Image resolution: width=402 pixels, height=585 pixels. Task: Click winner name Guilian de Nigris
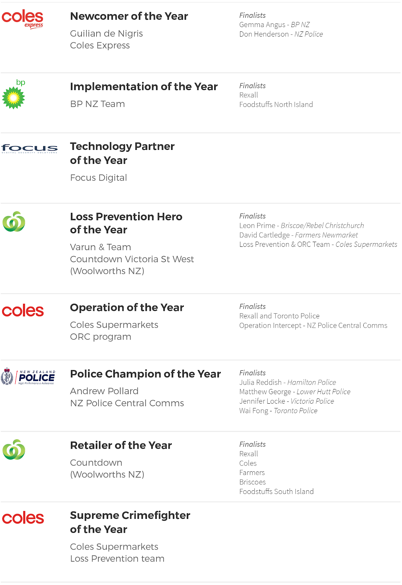[106, 34]
